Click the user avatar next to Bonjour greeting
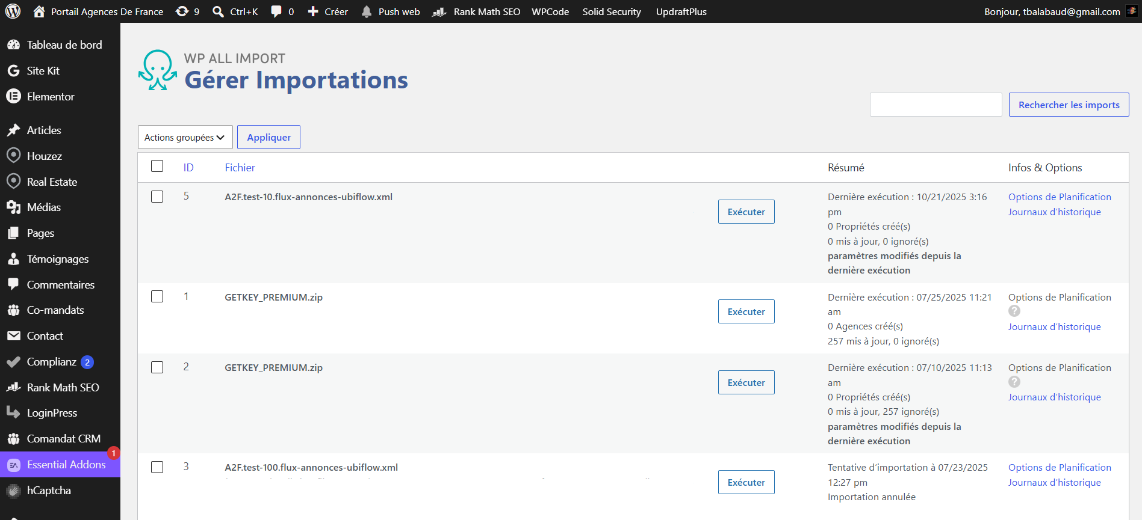The image size is (1142, 520). [x=1132, y=11]
